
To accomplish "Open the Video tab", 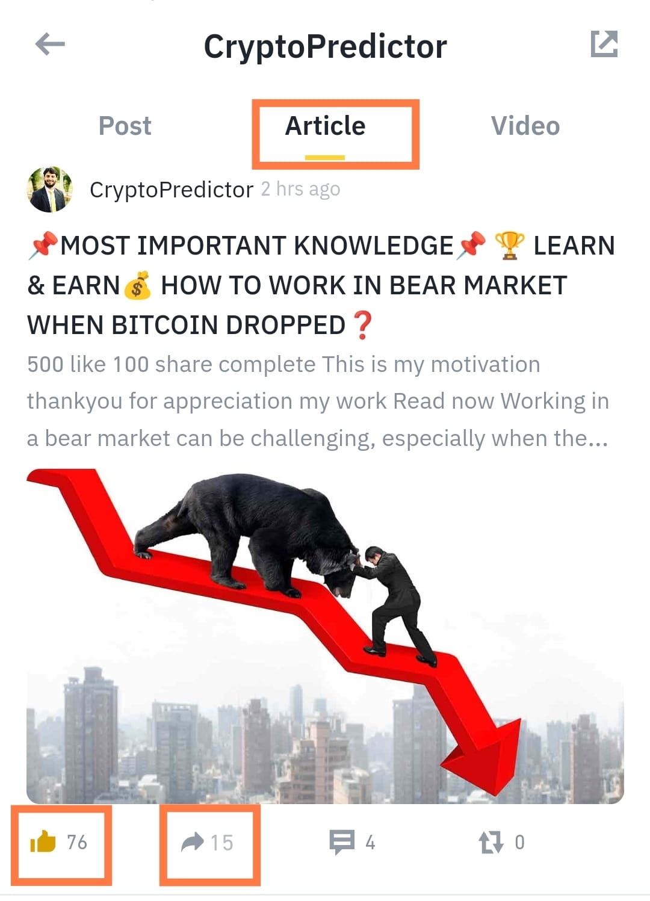I will (525, 126).
